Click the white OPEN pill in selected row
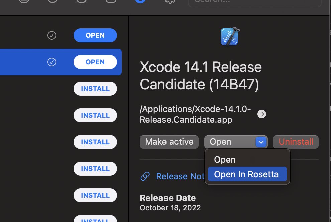 [x=95, y=62]
